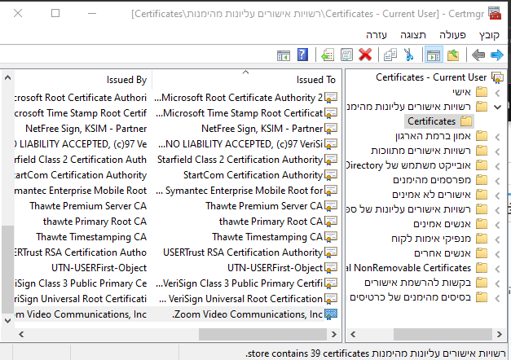Click certificate icon beside Thawte Timestamping CA
Image resolution: width=511 pixels, height=360 pixels.
(331, 237)
